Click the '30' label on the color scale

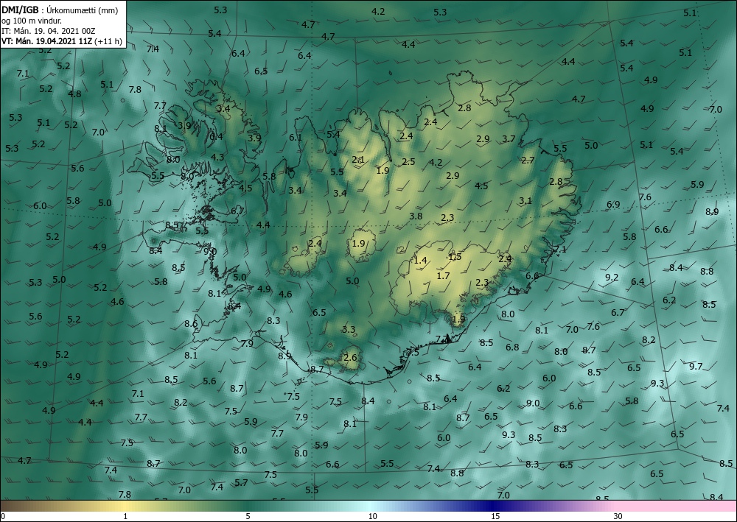pyautogui.click(x=618, y=516)
